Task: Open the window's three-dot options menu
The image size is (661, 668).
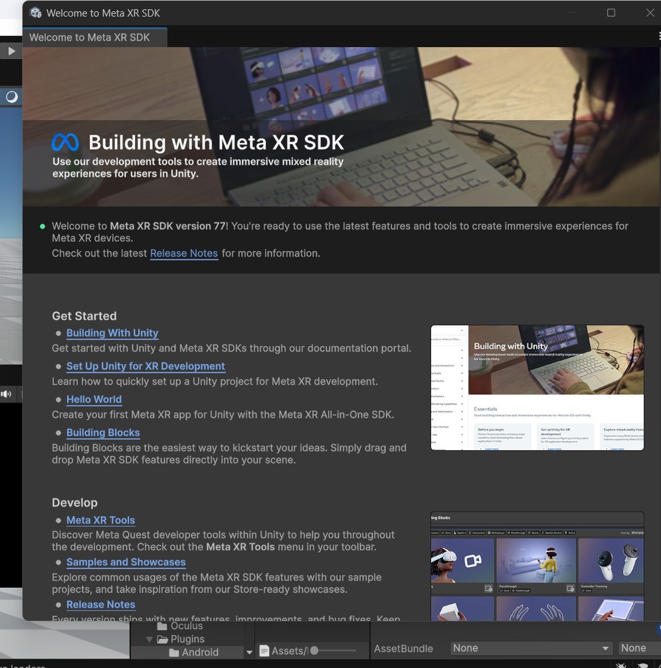Action: click(x=659, y=37)
